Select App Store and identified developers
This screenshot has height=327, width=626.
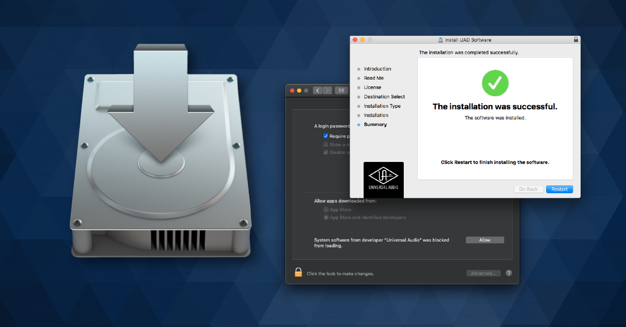[x=326, y=217]
